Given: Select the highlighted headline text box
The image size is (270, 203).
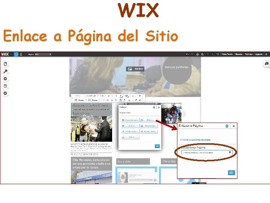Looking at the screenshot, I should (x=91, y=109).
